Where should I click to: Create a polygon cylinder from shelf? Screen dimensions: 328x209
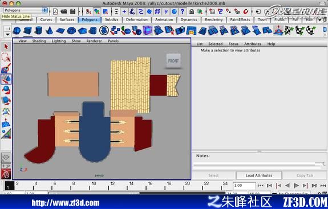[x=38, y=31]
